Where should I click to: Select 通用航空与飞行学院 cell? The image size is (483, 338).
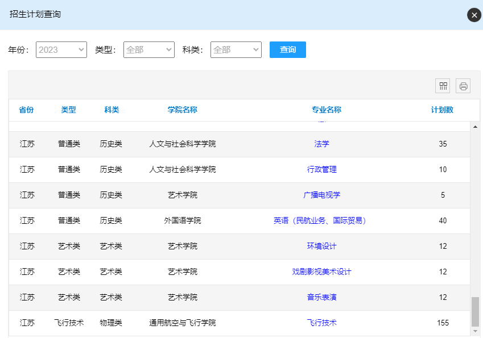(183, 323)
